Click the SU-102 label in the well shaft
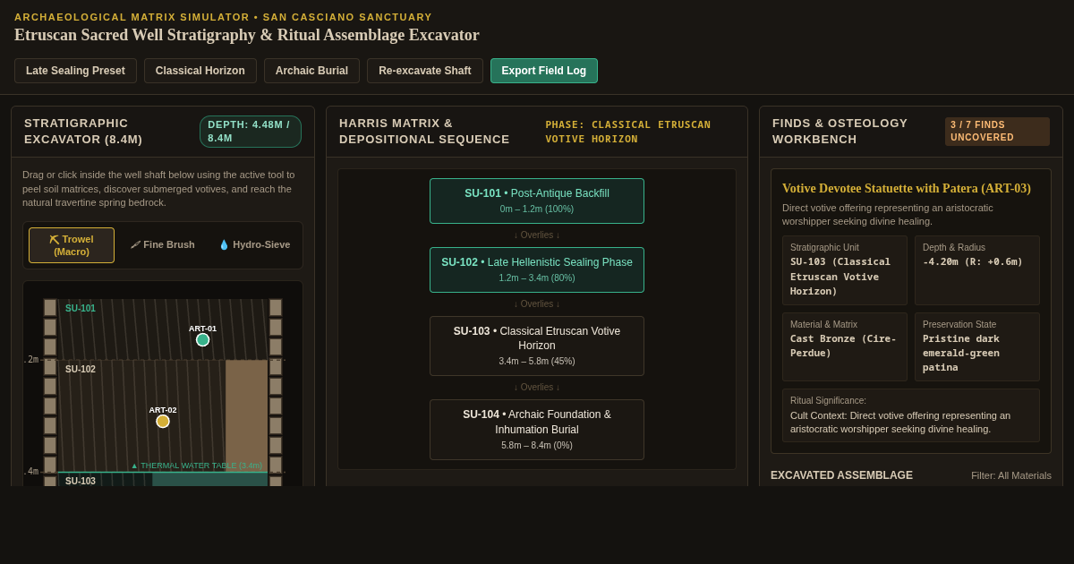 pyautogui.click(x=81, y=370)
